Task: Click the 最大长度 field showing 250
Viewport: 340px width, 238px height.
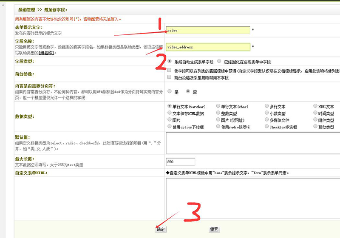Action: [180, 161]
